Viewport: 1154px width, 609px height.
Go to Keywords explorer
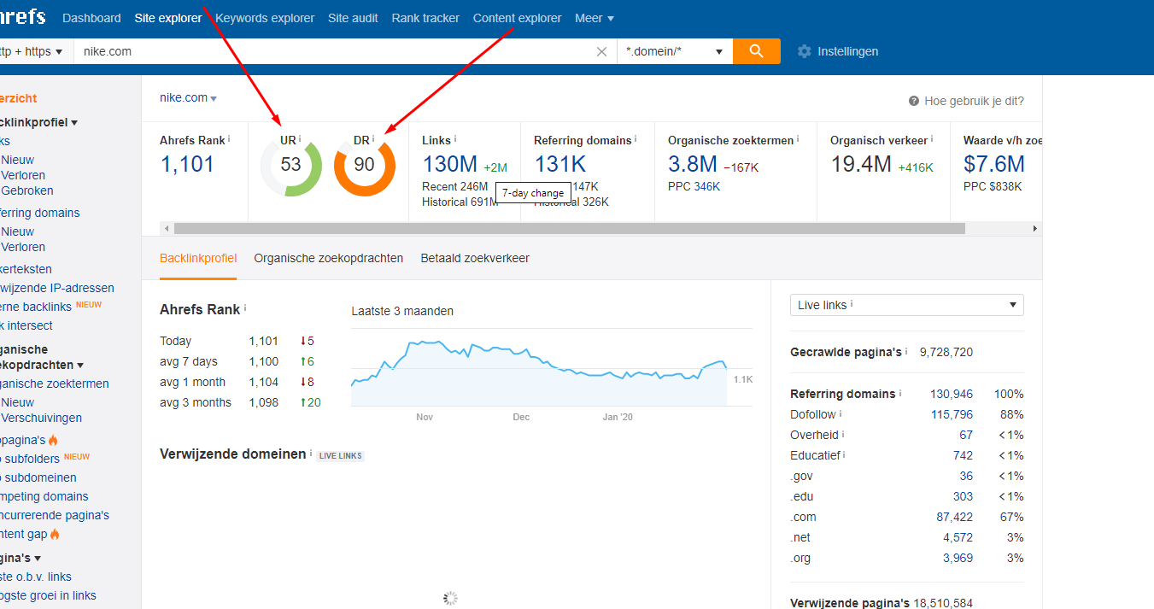click(265, 18)
